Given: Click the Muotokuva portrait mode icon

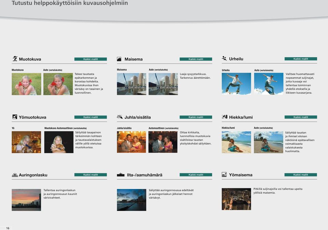Looking at the screenshot, I should click(x=15, y=59).
